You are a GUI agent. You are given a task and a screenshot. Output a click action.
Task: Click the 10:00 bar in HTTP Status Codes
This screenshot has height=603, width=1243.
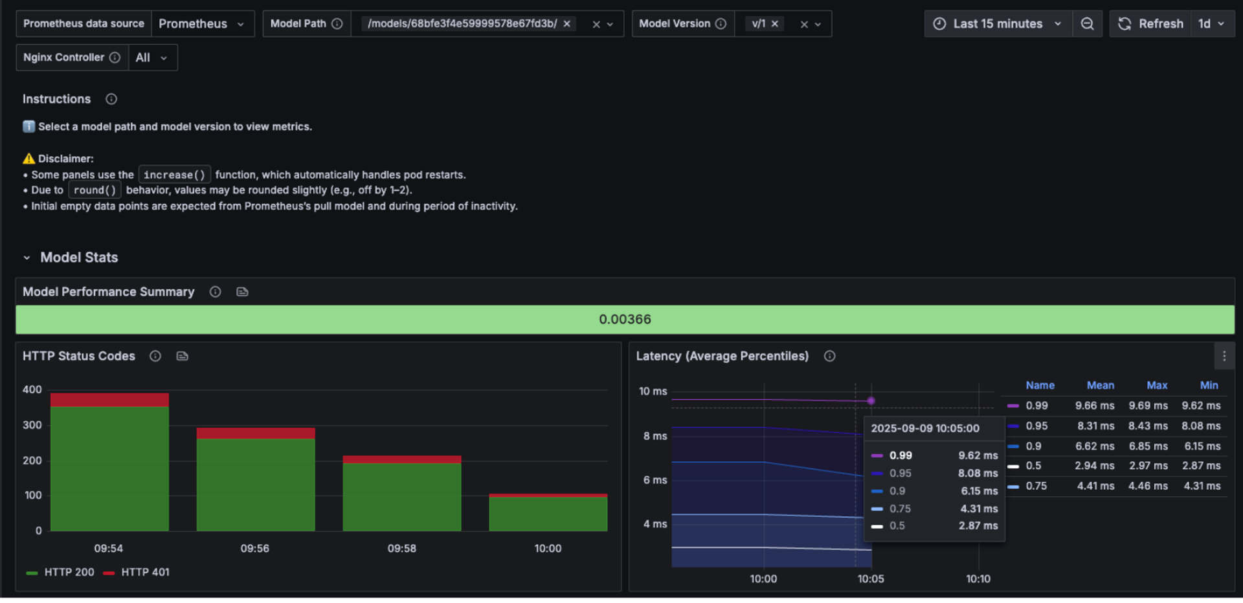548,513
